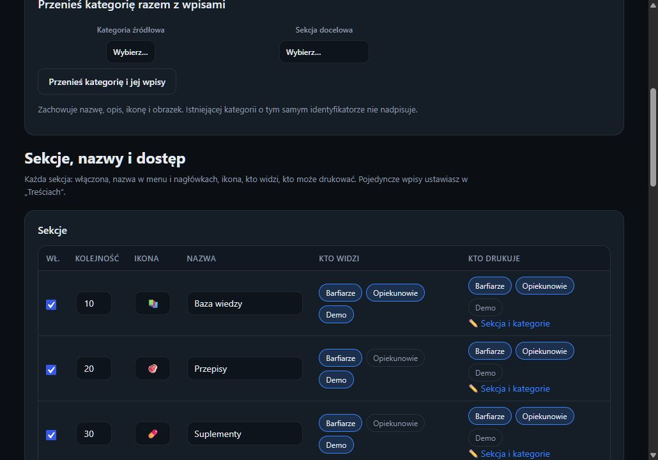Open the Sekcja docelowa dropdown
The width and height of the screenshot is (658, 460).
click(x=324, y=52)
